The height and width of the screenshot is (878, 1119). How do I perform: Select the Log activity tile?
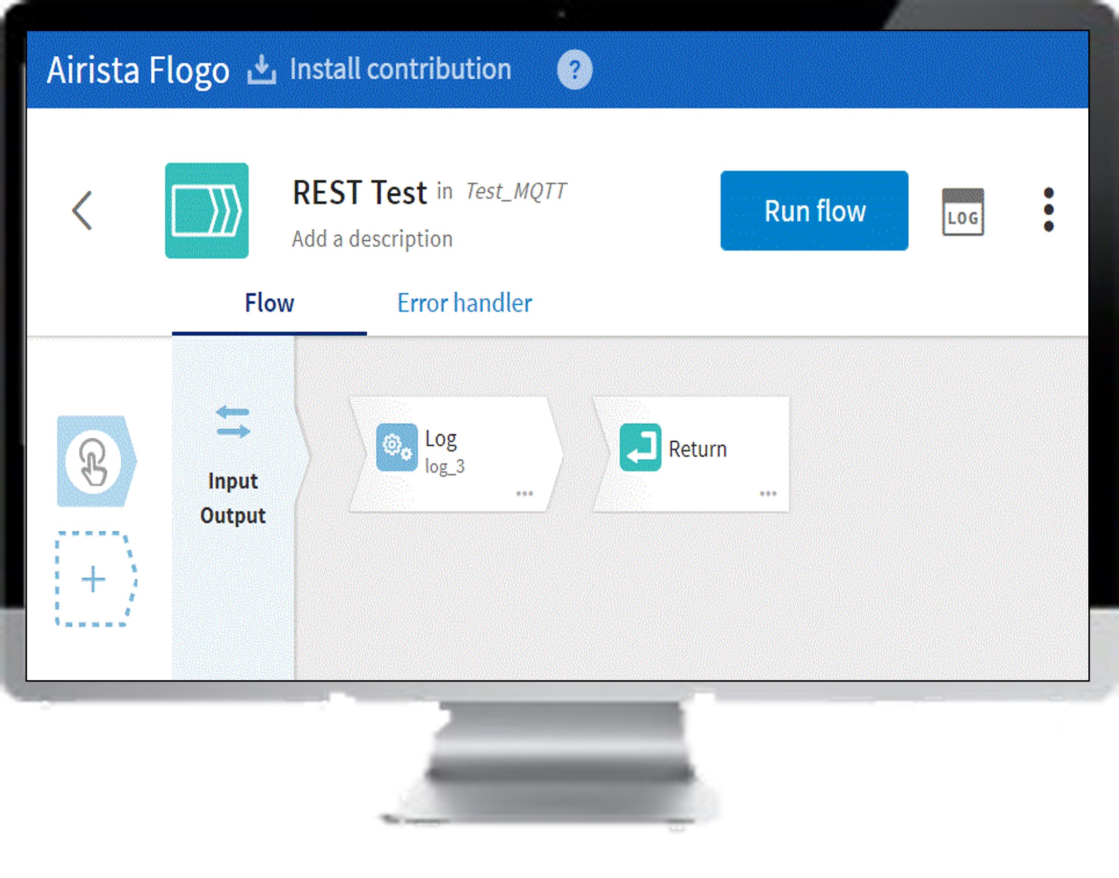455,455
